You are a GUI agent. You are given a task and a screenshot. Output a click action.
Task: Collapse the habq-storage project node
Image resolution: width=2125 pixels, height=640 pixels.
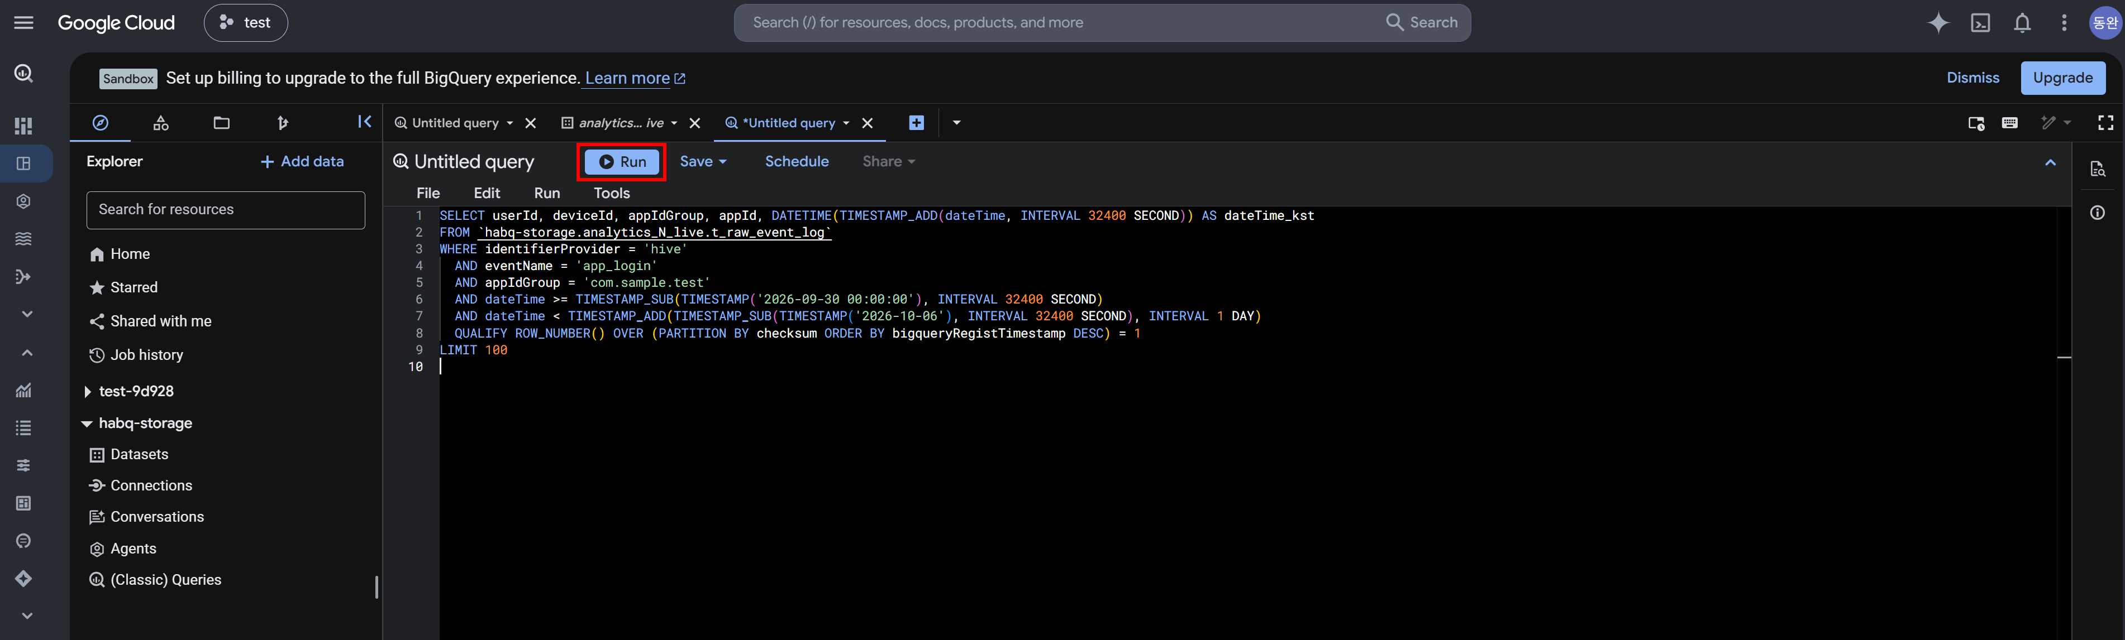[87, 424]
